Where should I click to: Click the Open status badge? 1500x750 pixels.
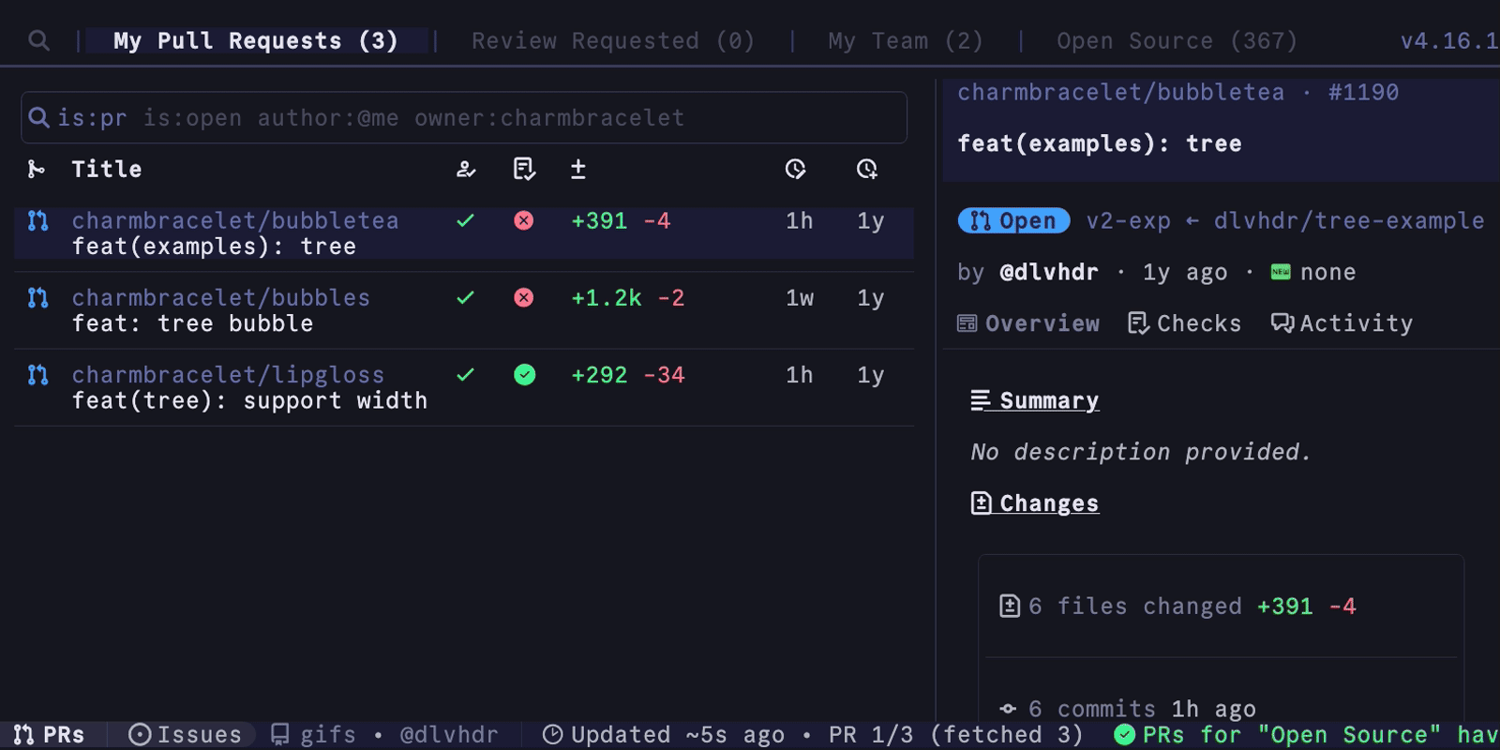(1013, 220)
